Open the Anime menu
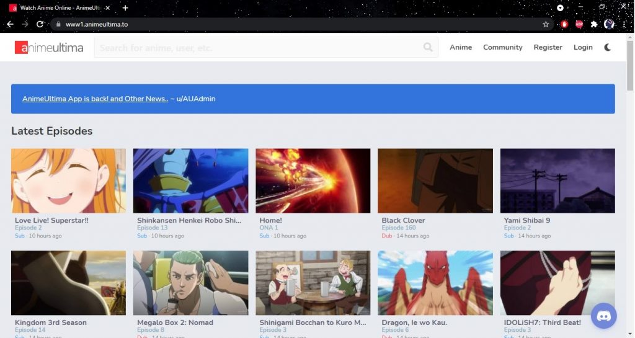The height and width of the screenshot is (338, 635). (461, 47)
